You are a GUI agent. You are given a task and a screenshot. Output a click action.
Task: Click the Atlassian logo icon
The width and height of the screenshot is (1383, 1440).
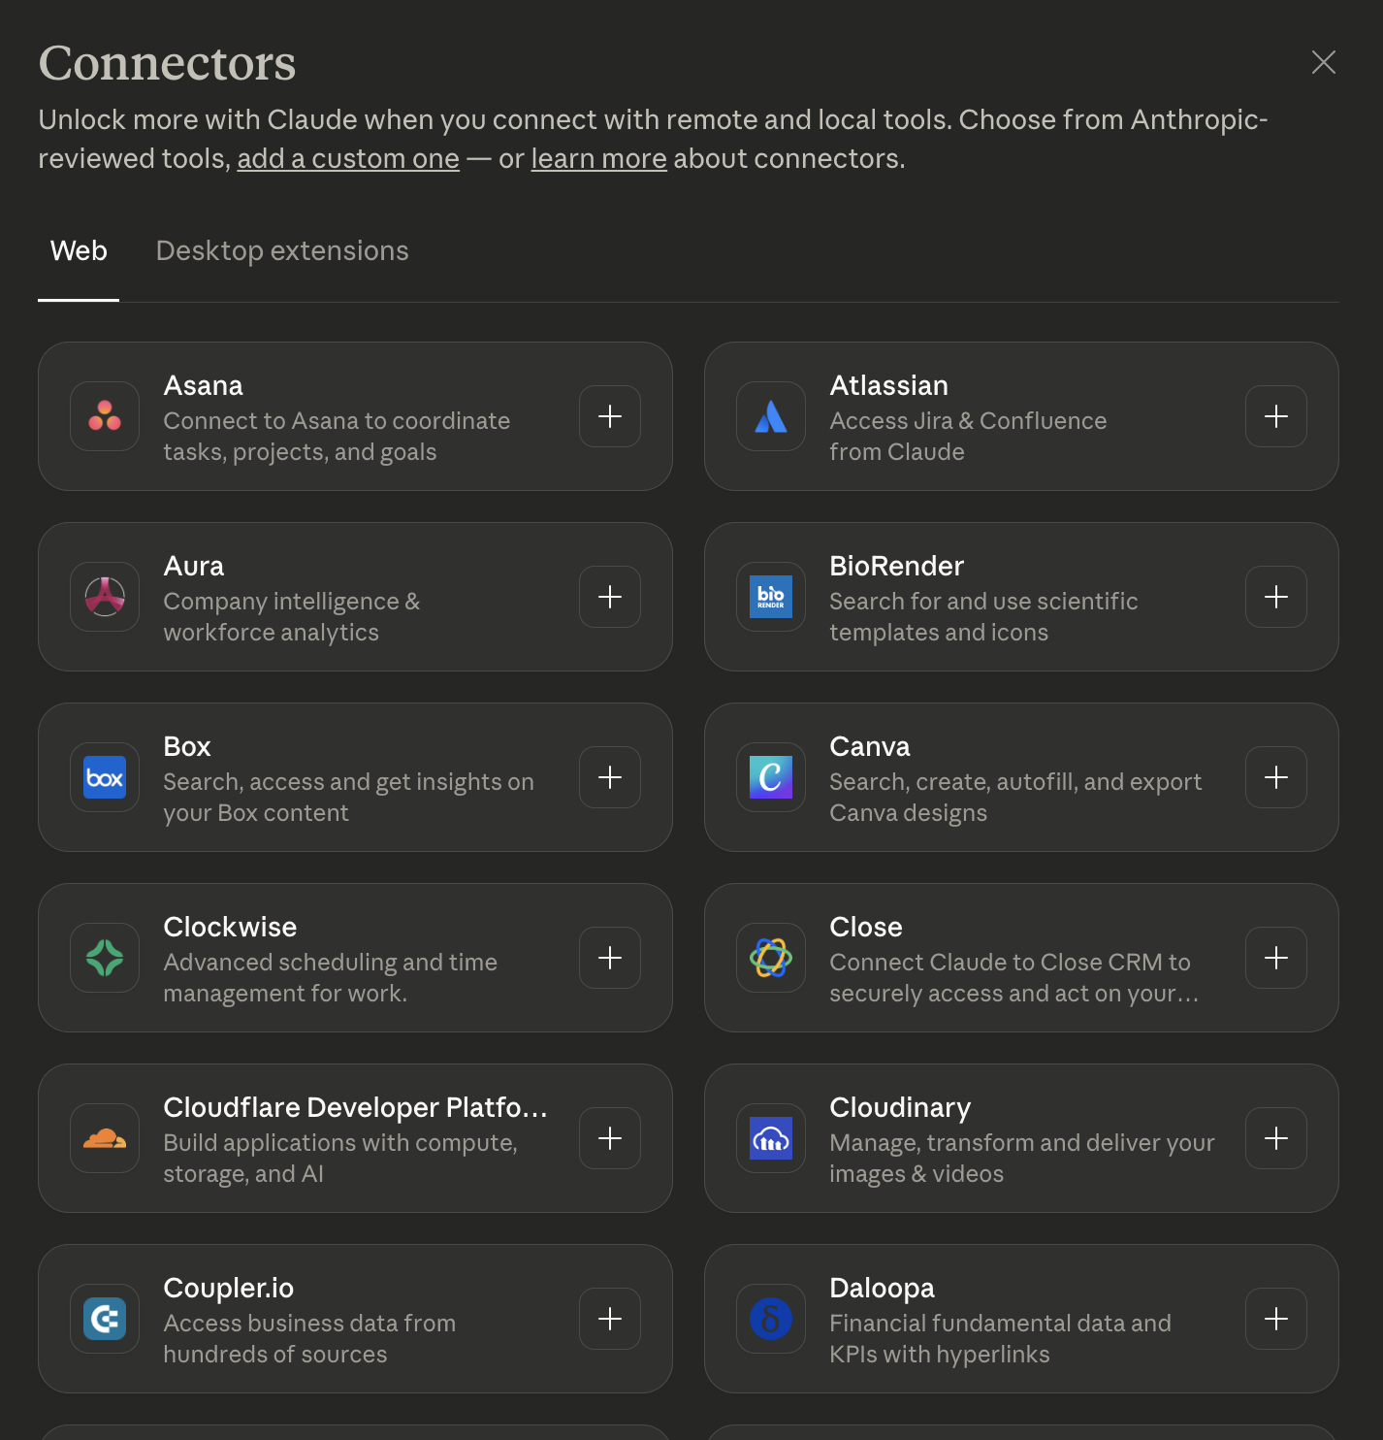pyautogui.click(x=771, y=416)
